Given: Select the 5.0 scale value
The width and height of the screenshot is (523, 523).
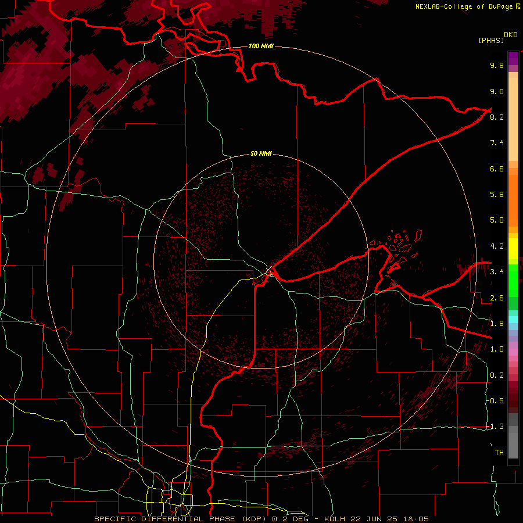Looking at the screenshot, I should [497, 220].
